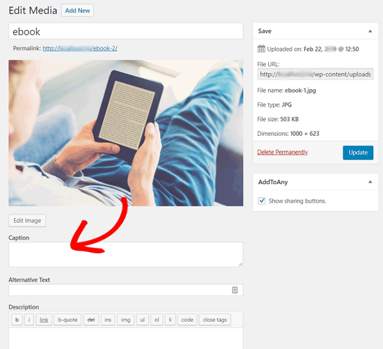Click the file size 503 KB
The height and width of the screenshot is (349, 383).
(x=290, y=119)
